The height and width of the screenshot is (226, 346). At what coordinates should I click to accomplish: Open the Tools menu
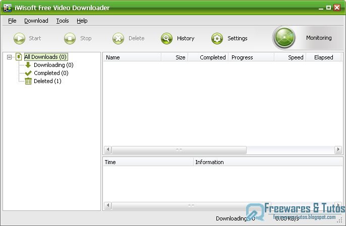click(x=63, y=21)
